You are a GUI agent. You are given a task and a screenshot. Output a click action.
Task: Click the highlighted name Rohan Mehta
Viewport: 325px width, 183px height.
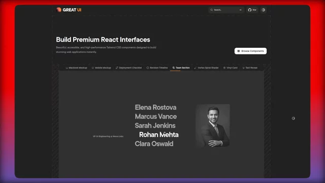point(159,135)
